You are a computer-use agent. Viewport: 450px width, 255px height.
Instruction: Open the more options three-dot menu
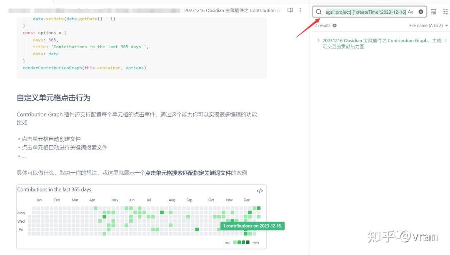click(x=300, y=11)
